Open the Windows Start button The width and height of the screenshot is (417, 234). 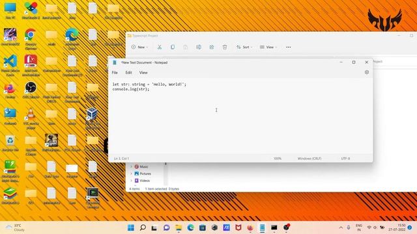[x=131, y=227]
